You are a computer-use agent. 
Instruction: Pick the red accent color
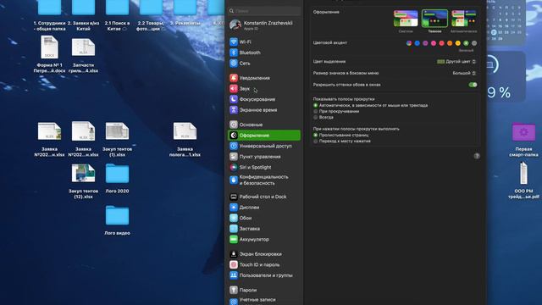coord(441,43)
